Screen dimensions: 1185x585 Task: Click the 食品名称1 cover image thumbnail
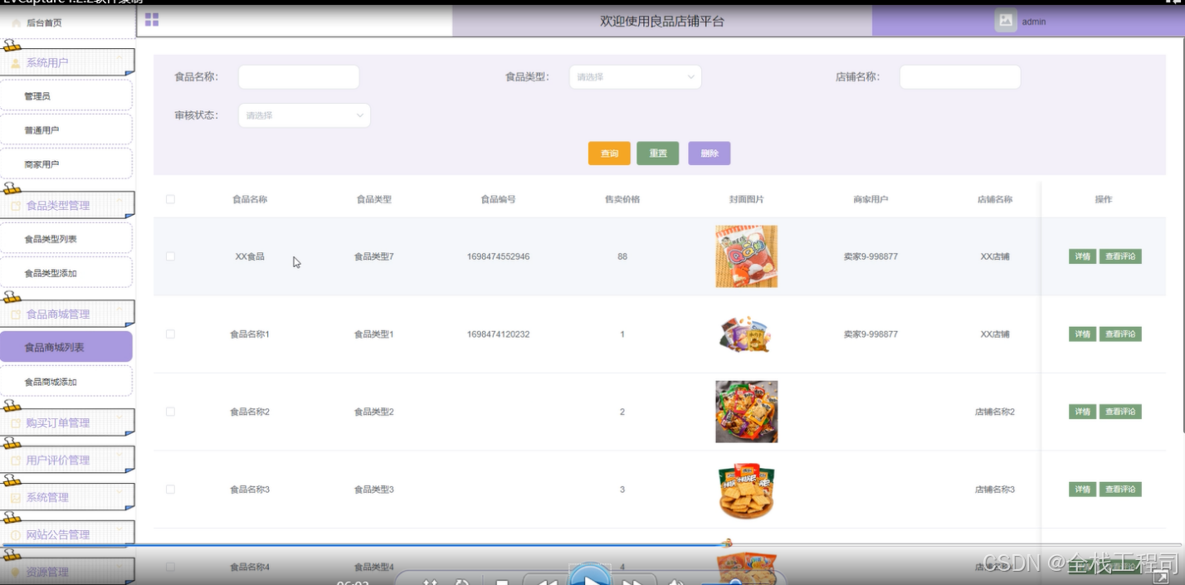click(745, 334)
